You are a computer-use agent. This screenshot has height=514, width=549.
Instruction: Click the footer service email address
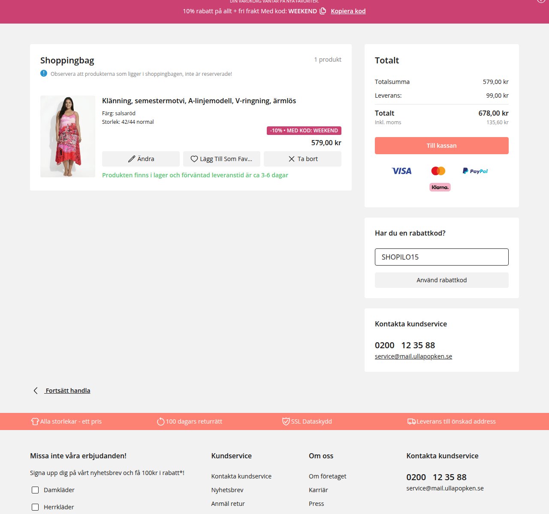click(445, 488)
